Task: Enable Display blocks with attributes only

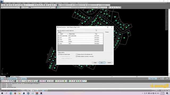Action: coord(76,54)
